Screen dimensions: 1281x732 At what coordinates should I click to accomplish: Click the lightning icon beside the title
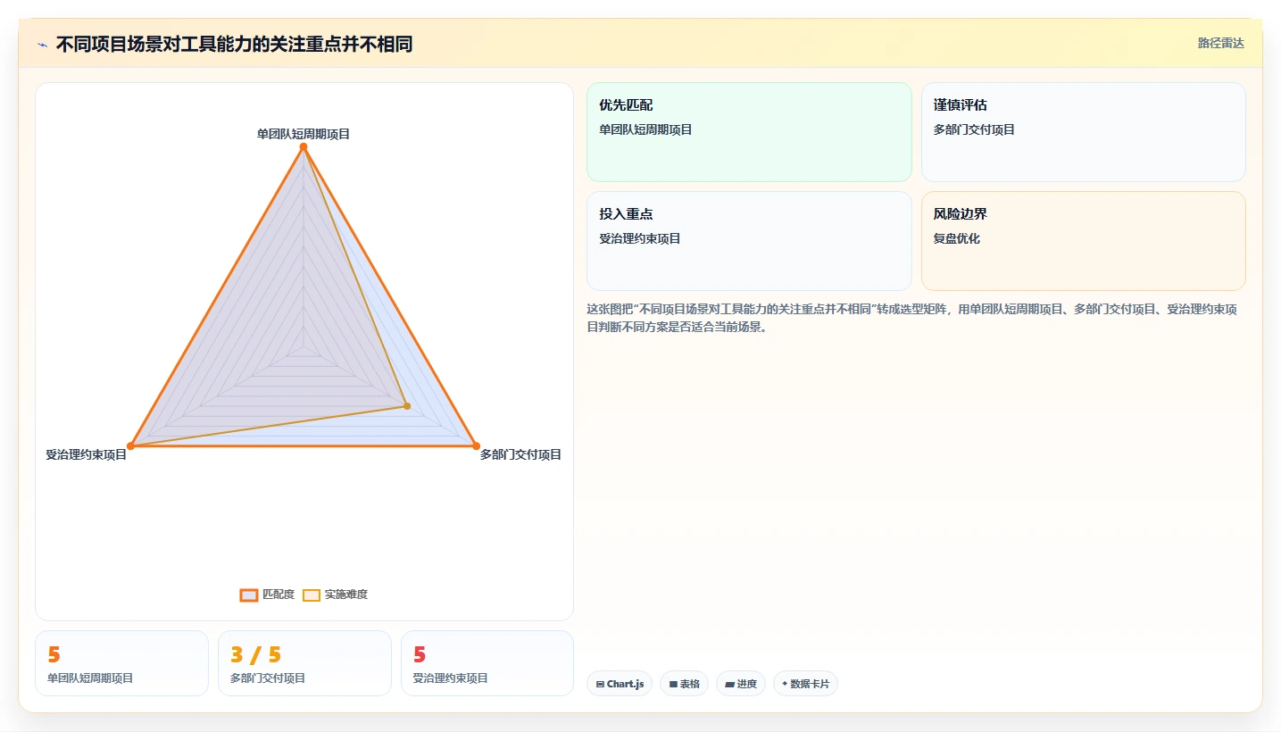coord(42,45)
